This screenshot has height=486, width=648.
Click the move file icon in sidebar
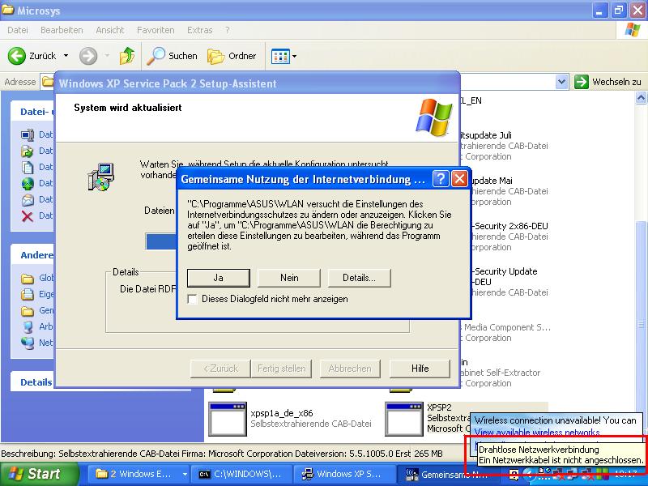28,151
